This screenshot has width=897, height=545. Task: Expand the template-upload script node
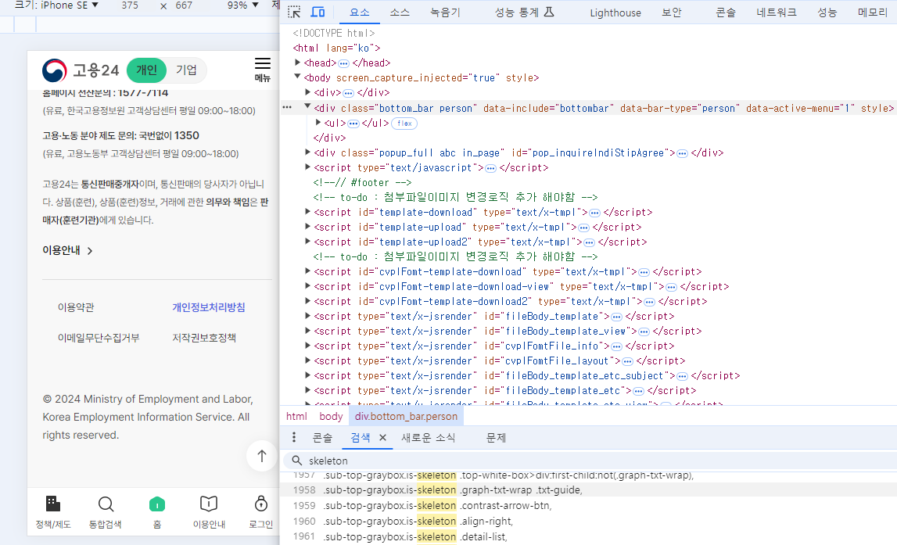click(x=308, y=226)
